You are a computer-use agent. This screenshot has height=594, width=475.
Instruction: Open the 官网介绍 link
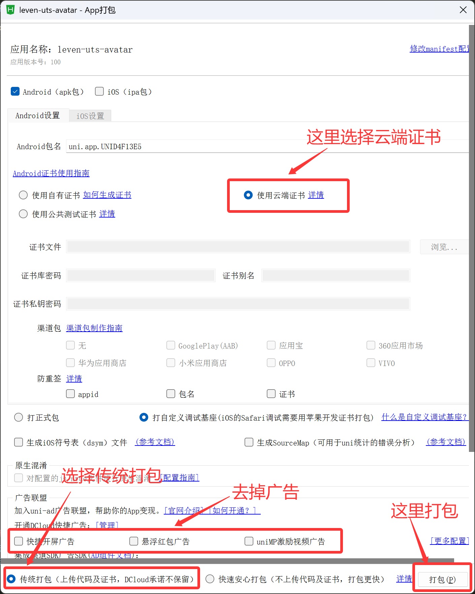(184, 510)
